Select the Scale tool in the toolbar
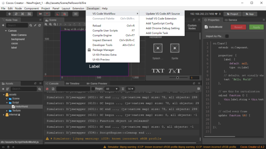Image resolution: width=266 pixels, height=149 pixels. (x=22, y=14)
